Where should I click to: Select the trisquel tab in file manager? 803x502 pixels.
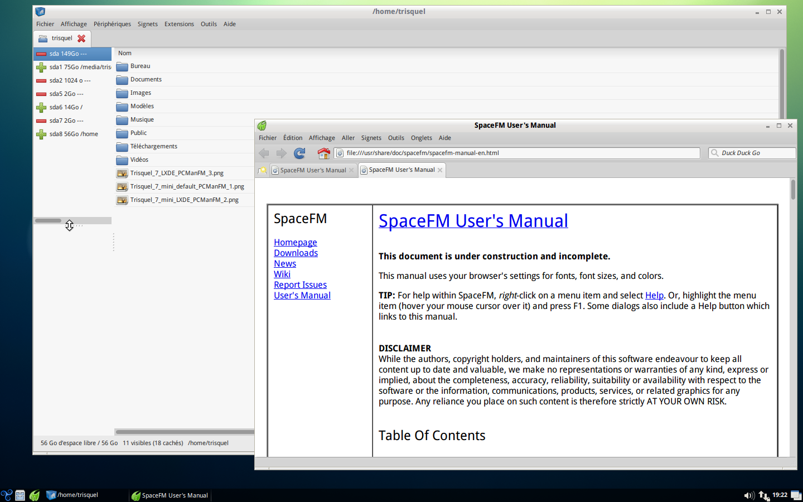[x=62, y=38]
